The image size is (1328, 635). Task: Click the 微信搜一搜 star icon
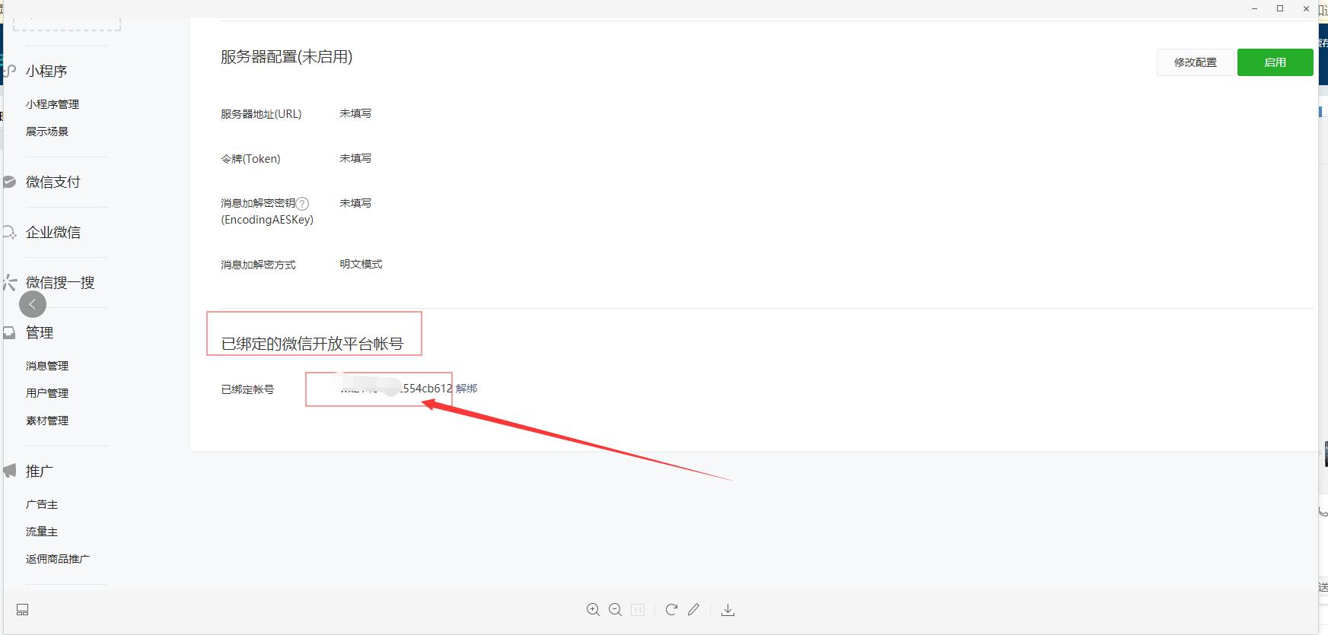9,283
